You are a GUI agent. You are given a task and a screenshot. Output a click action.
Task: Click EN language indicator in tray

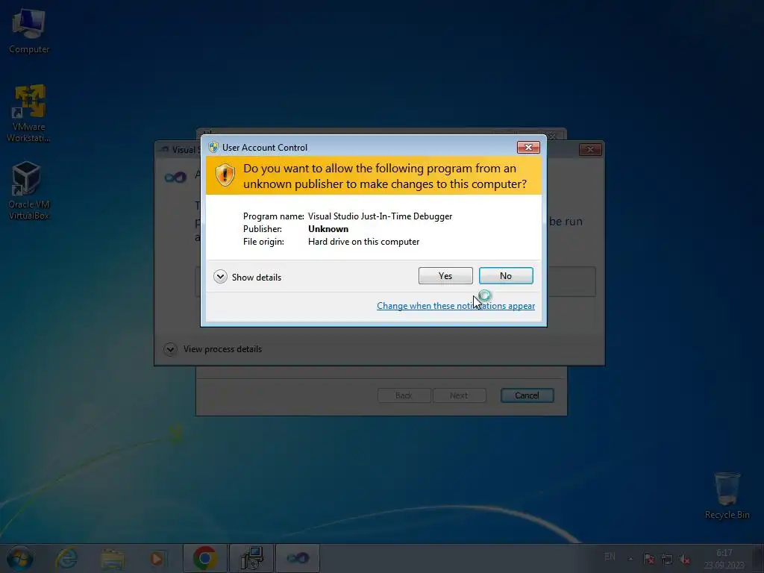(x=610, y=557)
